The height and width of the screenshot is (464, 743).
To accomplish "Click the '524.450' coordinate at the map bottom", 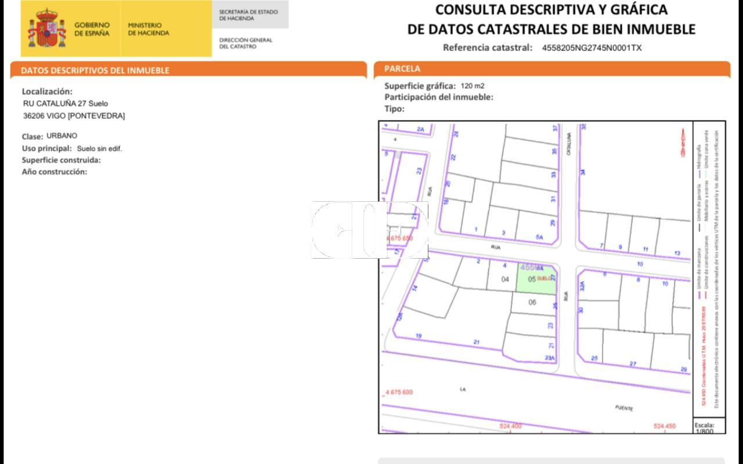I will tap(665, 426).
